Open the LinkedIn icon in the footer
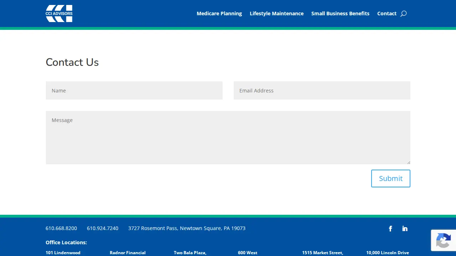 tap(405, 229)
